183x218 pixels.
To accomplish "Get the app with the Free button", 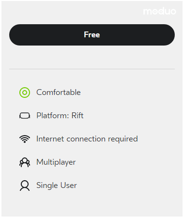I will tap(92, 35).
